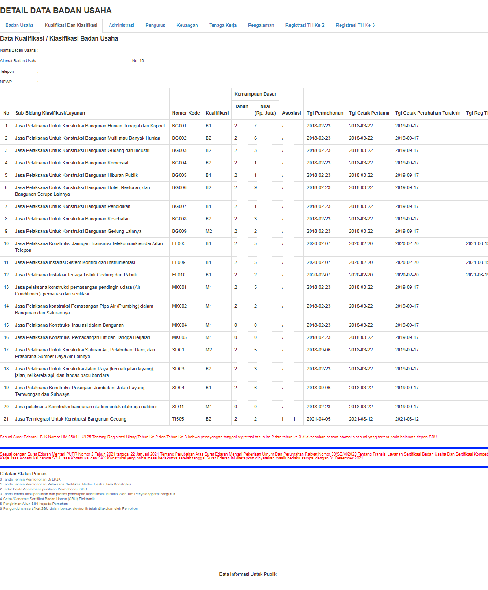Select the Kualifikasi Dan Klasifikasi tab

pos(71,25)
